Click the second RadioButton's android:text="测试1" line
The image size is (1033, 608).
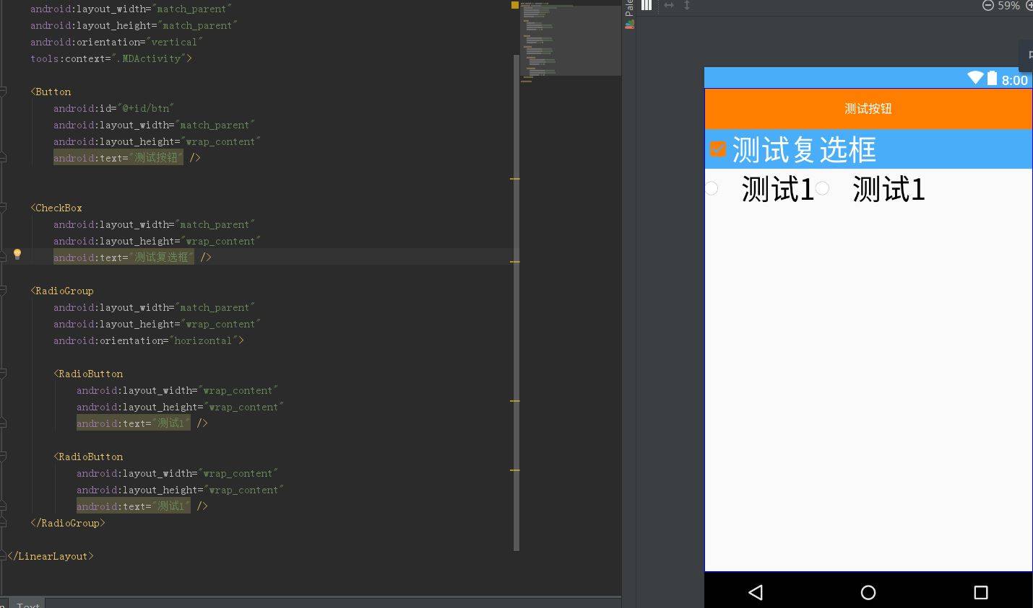click(x=142, y=506)
